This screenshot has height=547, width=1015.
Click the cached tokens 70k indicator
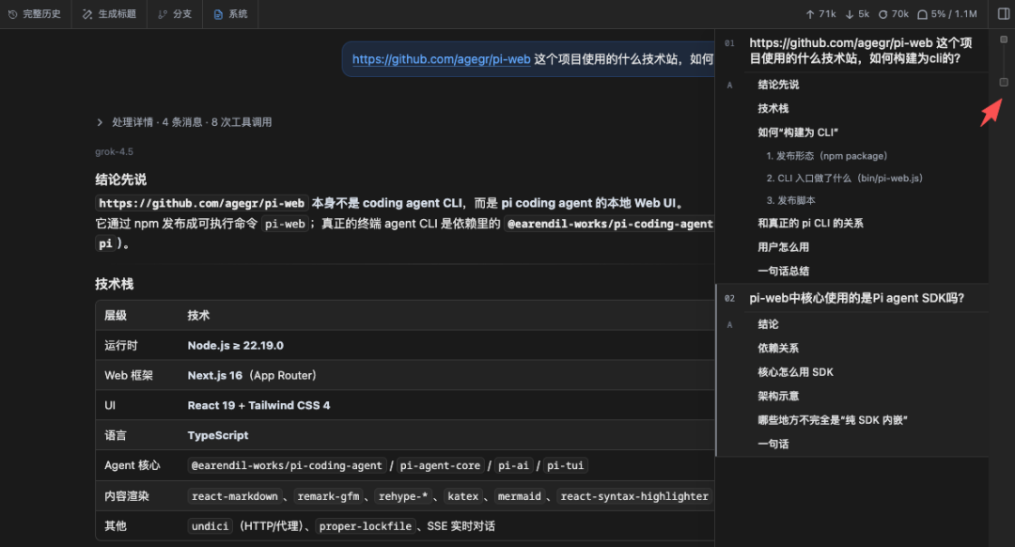894,13
